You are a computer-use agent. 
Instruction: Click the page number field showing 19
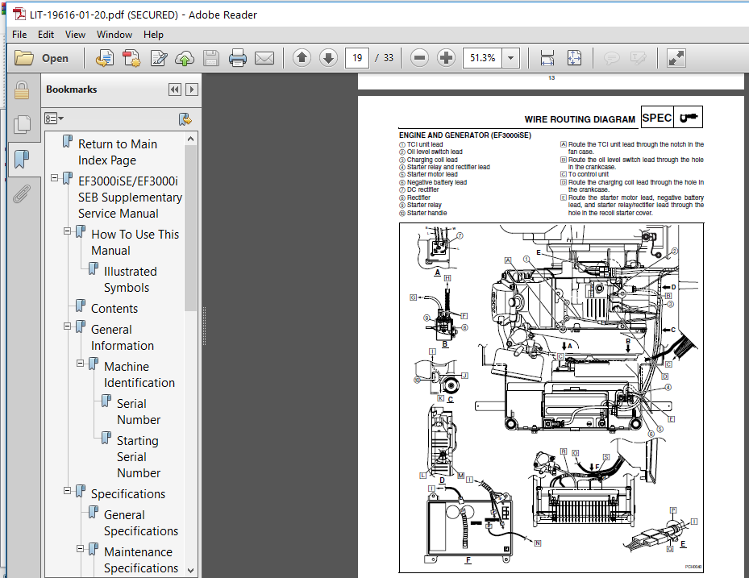tap(357, 58)
